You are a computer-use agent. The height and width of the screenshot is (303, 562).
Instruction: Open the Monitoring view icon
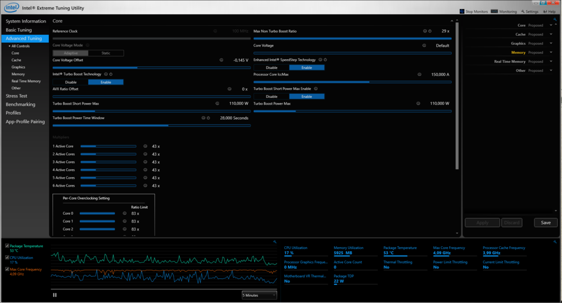[x=494, y=11]
